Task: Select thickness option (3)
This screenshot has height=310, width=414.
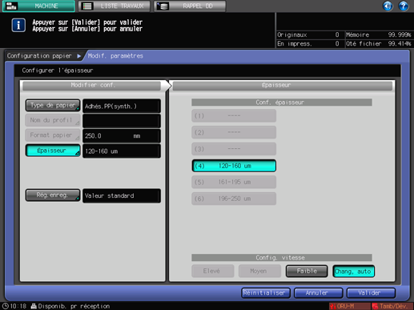Action: (x=234, y=149)
